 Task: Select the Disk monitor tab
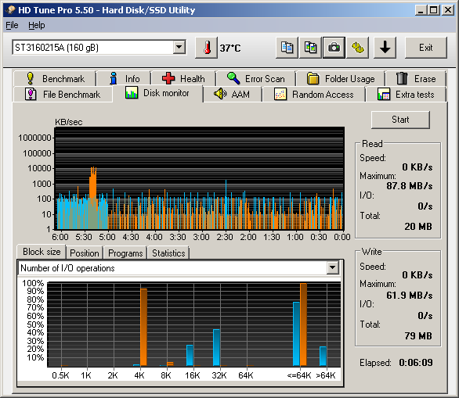157,93
